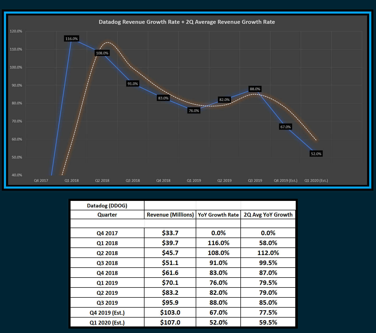Click the 'YoY Growth Rate' column header
376x333 pixels.
pos(218,215)
